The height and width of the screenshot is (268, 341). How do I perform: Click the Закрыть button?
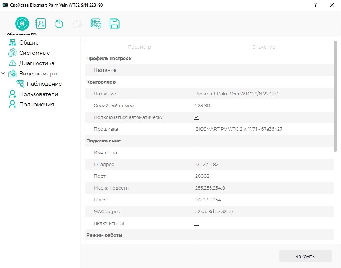point(305,256)
